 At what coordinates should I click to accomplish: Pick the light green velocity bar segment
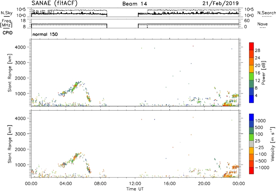252,137
